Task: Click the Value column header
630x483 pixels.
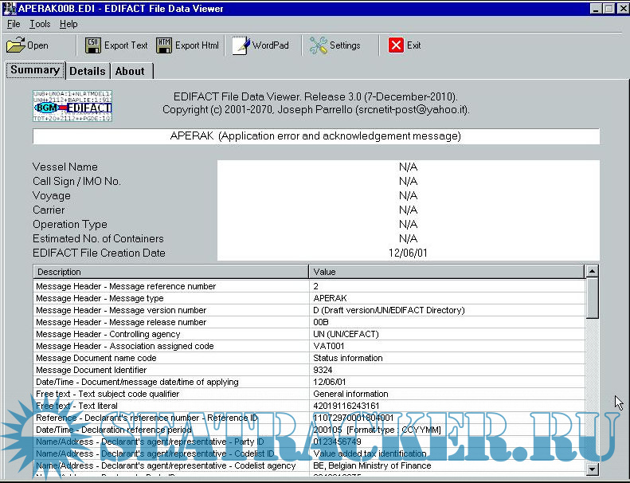Action: pyautogui.click(x=446, y=272)
